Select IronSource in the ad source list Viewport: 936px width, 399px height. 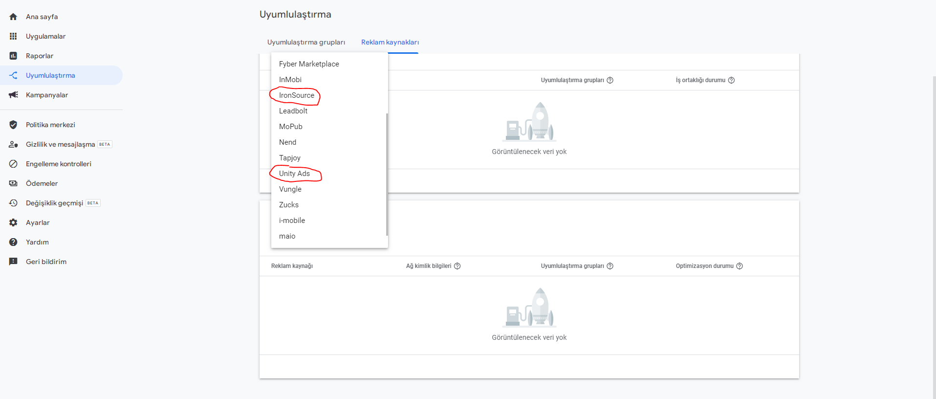(x=329, y=95)
